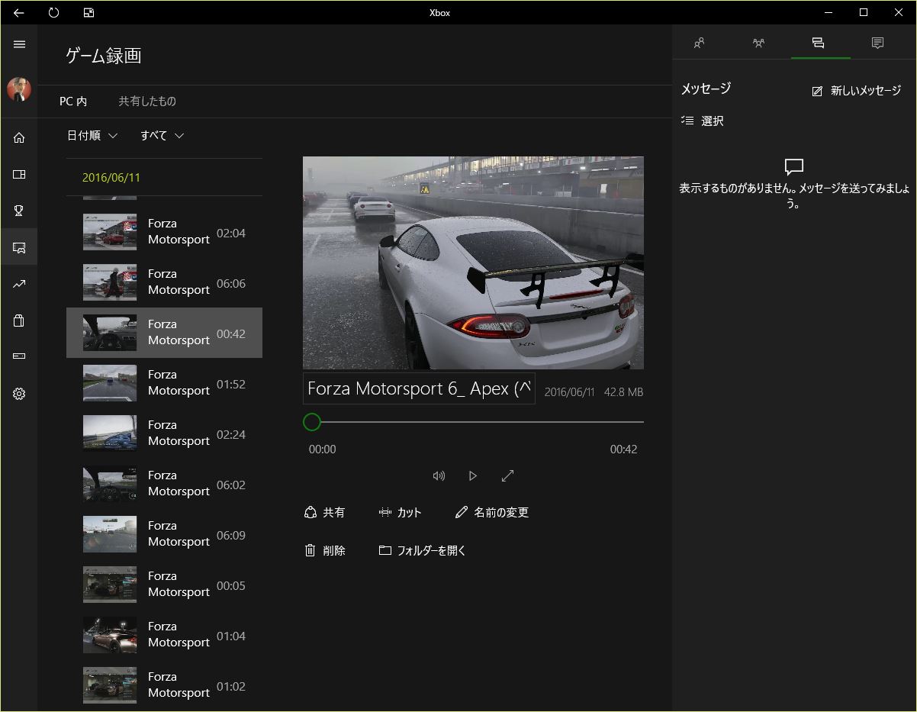The width and height of the screenshot is (917, 712).
Task: Expand the navigation with the hamburger menu
Action: (18, 43)
